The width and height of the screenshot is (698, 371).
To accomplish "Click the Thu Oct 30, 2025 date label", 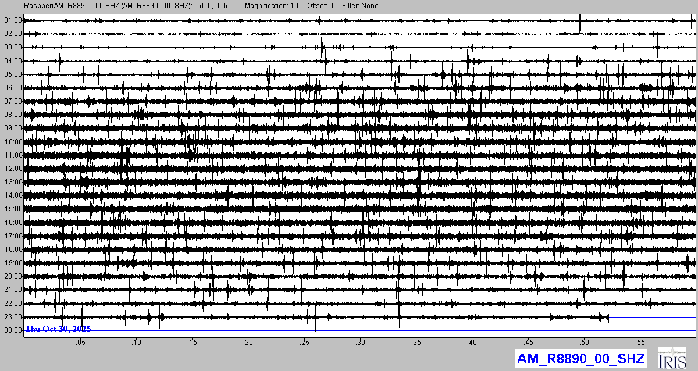I will tap(58, 329).
